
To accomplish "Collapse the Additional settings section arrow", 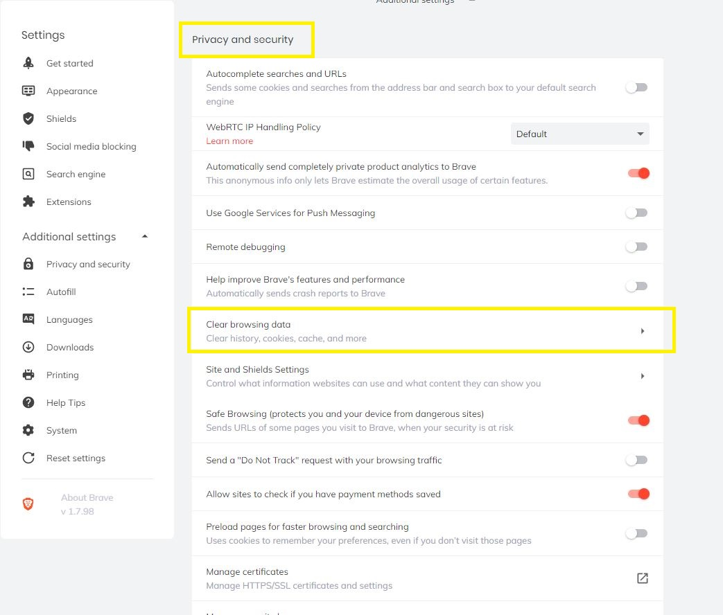I will click(x=145, y=236).
